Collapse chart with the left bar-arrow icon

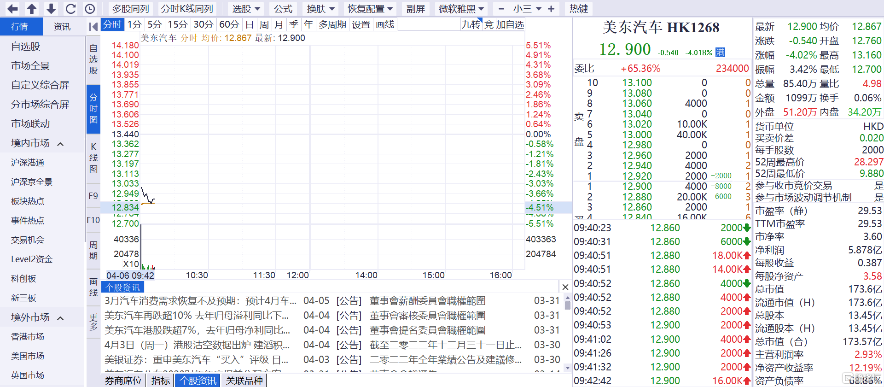click(93, 27)
